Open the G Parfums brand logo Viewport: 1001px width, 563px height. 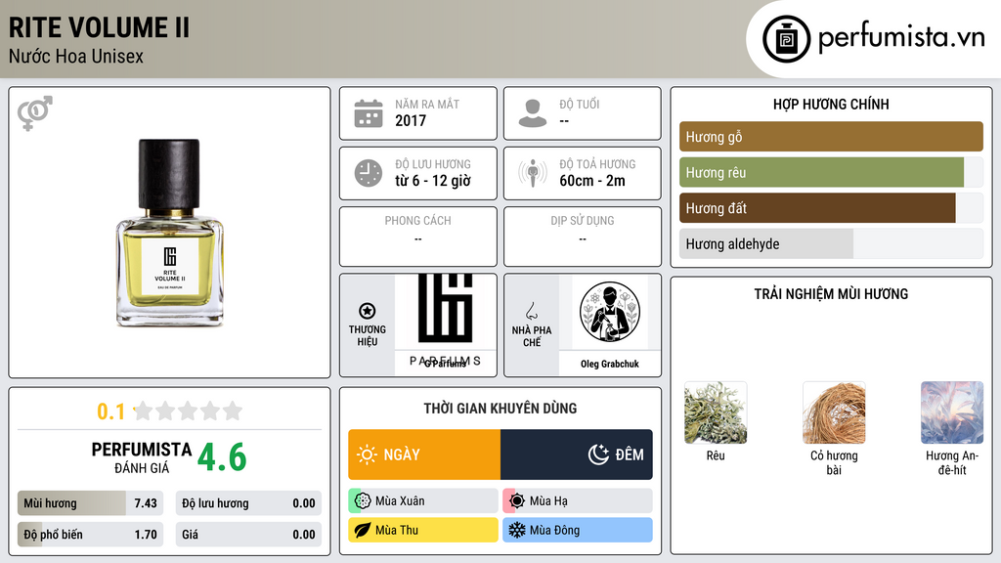446,322
